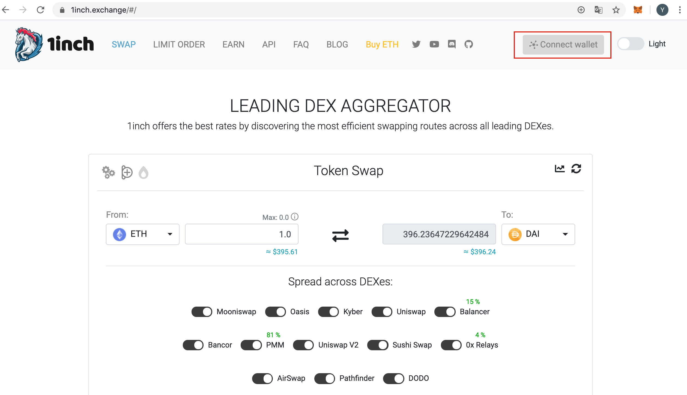
Task: Toggle the Light theme switch
Action: point(631,44)
